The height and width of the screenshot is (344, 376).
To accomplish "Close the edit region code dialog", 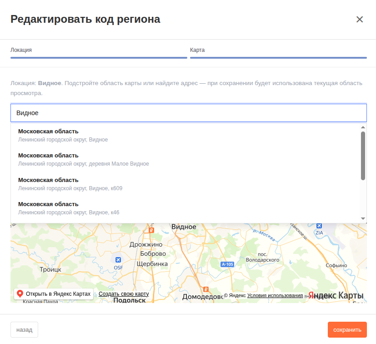I will click(x=360, y=19).
